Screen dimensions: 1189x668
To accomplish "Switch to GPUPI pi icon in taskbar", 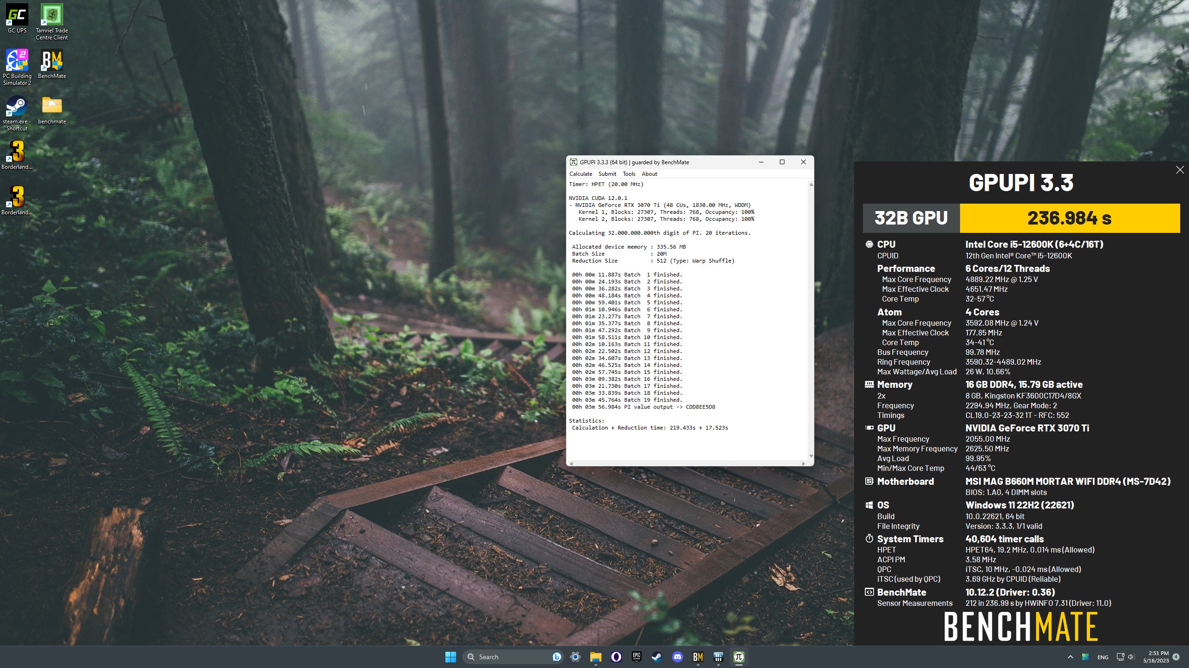I will (x=739, y=657).
